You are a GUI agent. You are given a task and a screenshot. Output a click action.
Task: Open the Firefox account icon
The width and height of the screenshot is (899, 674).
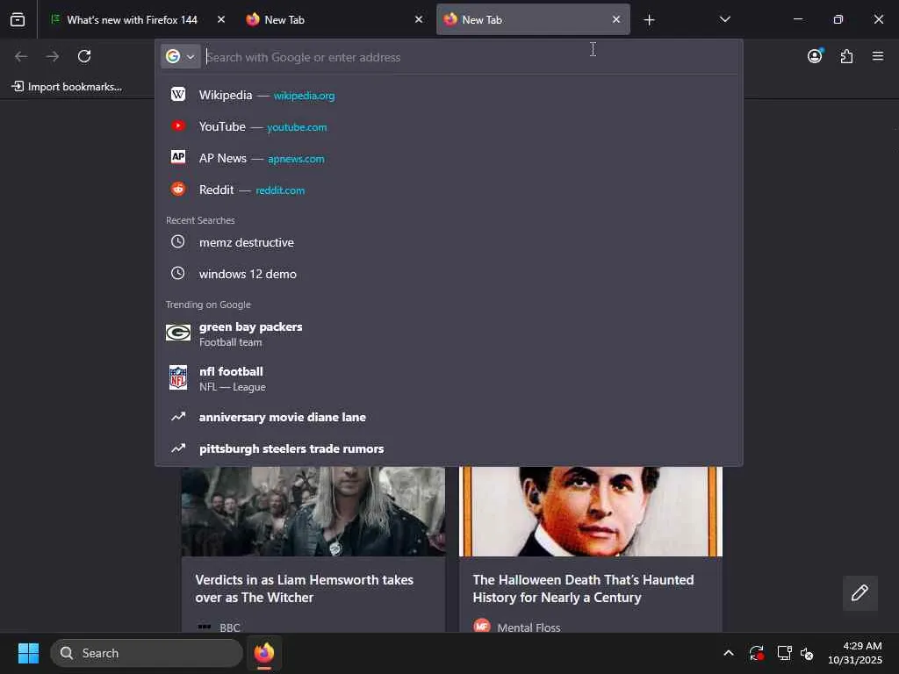click(815, 56)
